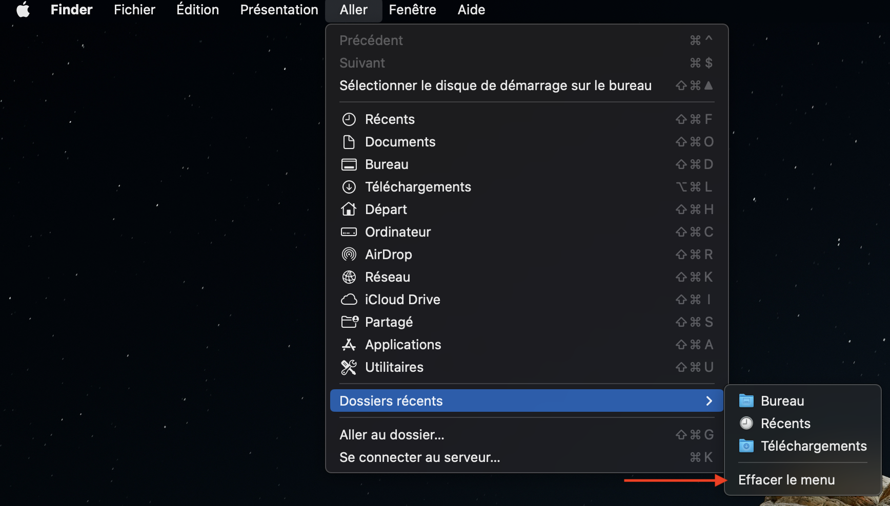Click the Ordinateur computer icon
The width and height of the screenshot is (890, 506).
pyautogui.click(x=349, y=232)
